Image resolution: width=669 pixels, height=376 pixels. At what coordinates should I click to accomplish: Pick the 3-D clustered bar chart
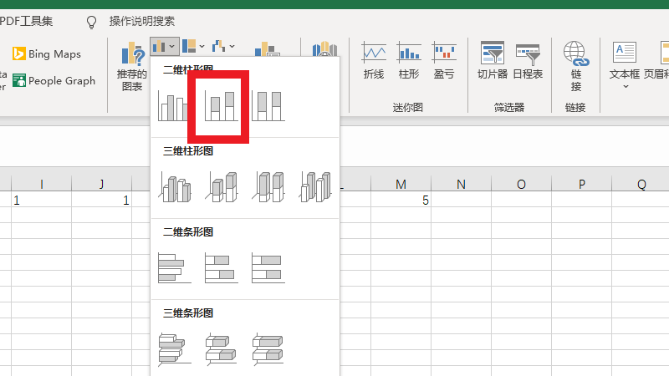[175, 348]
